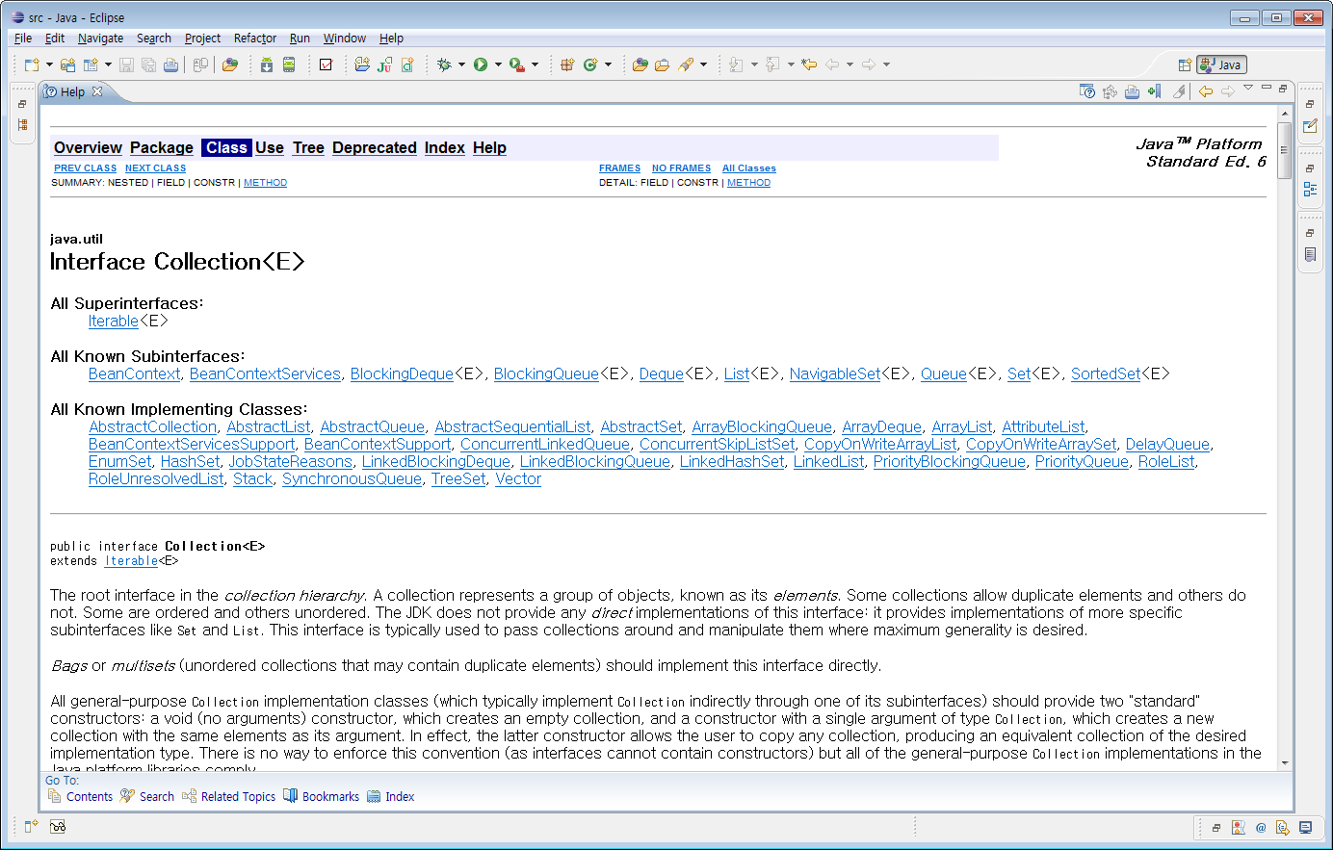The image size is (1333, 850).
Task: Click the New JUnit Test Case icon
Action: click(384, 64)
